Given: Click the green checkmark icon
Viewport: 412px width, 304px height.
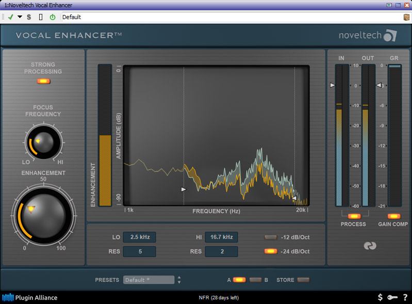Looking at the screenshot, I should pyautogui.click(x=10, y=17).
